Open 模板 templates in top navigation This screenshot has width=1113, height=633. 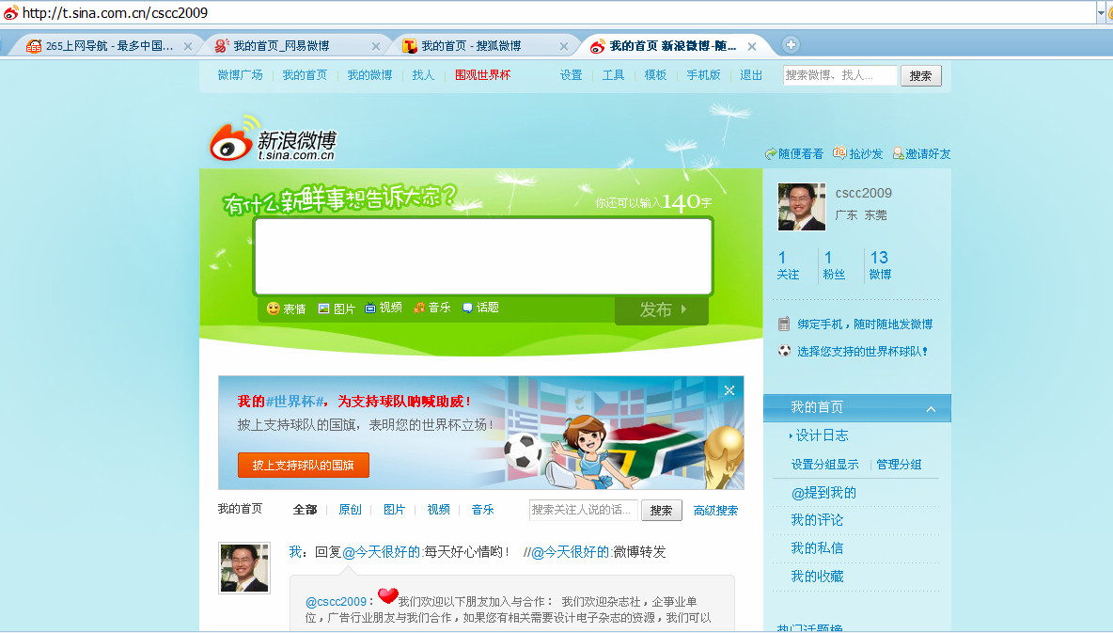[655, 75]
